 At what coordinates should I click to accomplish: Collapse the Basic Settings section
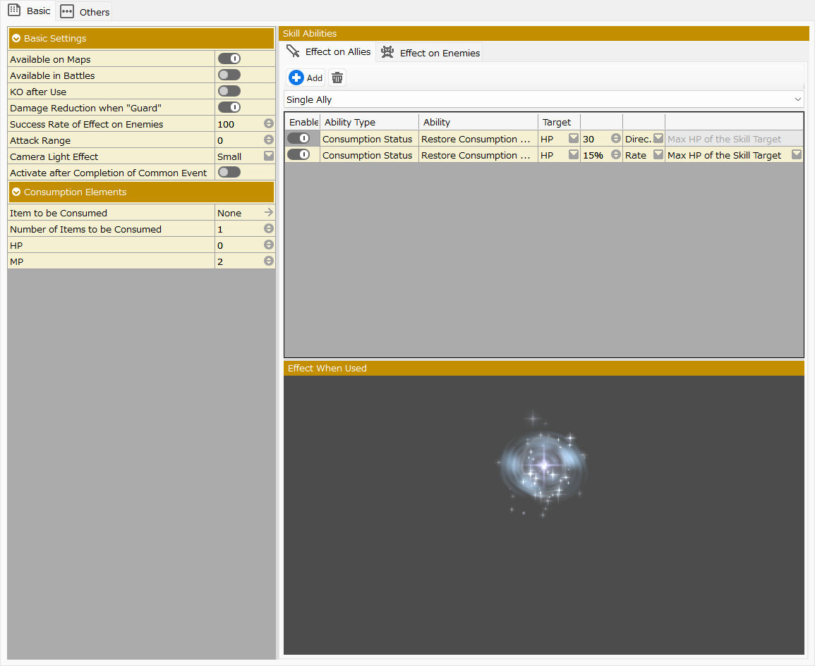point(16,39)
